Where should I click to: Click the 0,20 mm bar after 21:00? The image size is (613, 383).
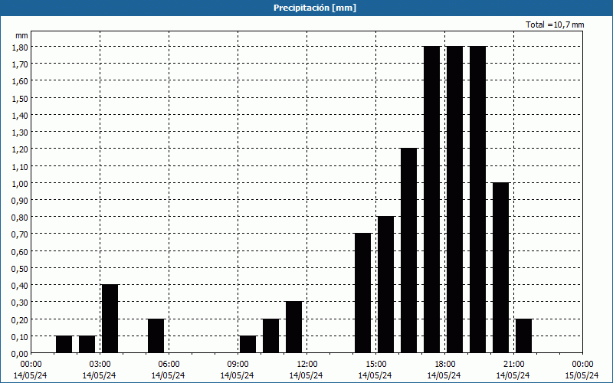click(524, 336)
